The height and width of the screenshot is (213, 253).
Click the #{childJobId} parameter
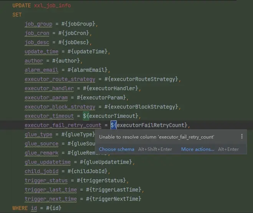click(88, 171)
